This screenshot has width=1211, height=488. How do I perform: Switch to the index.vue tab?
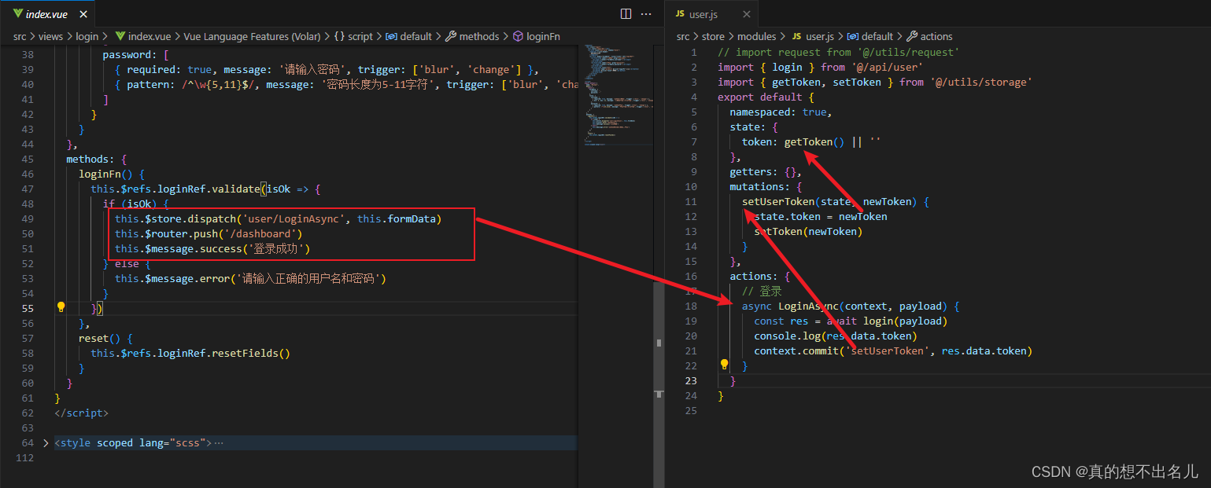click(x=47, y=14)
